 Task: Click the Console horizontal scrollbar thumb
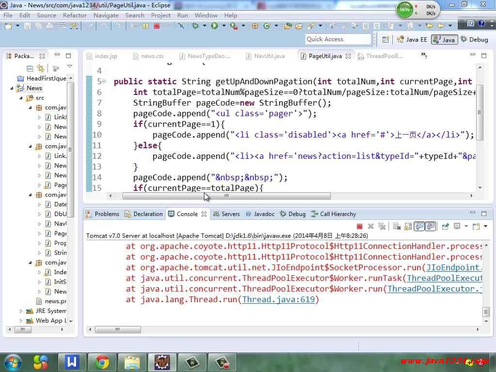pos(118,329)
